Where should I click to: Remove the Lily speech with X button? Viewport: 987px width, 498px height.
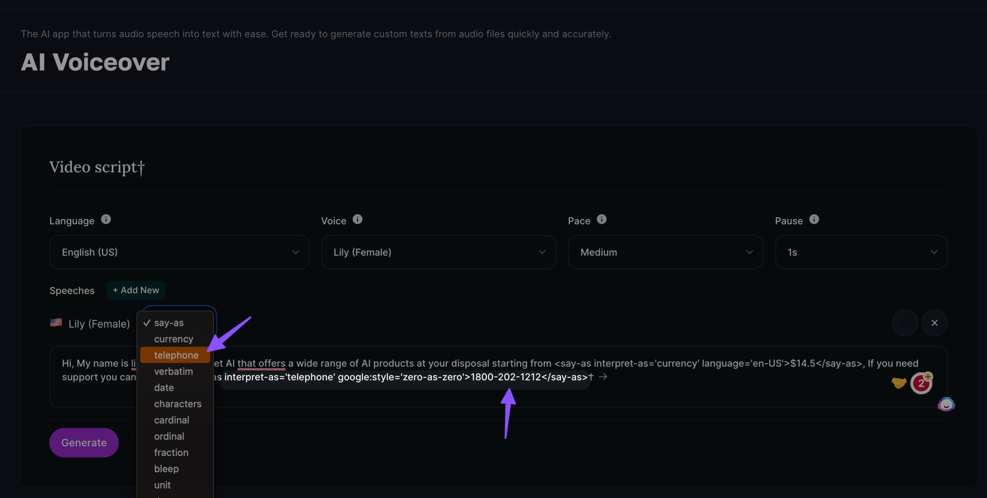tap(934, 323)
